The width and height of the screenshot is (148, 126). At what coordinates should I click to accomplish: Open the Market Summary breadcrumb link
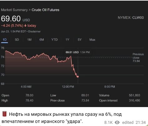[14, 10]
